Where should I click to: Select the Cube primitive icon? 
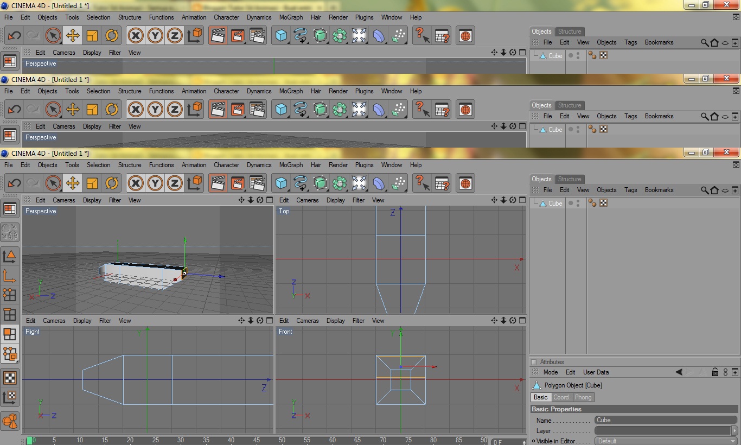point(282,183)
